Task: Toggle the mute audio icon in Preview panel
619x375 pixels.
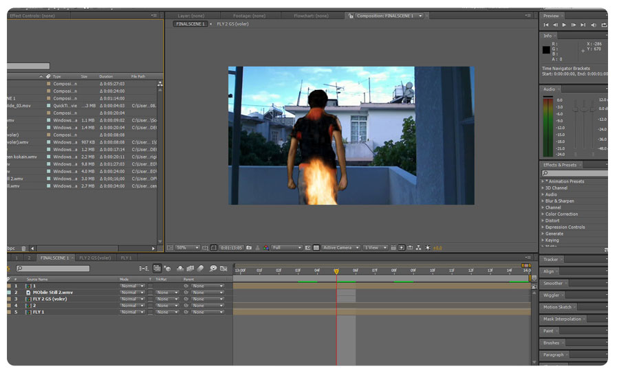Action: [594, 25]
